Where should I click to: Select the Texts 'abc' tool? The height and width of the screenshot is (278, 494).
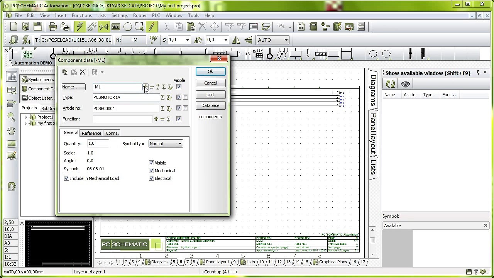pyautogui.click(x=116, y=27)
